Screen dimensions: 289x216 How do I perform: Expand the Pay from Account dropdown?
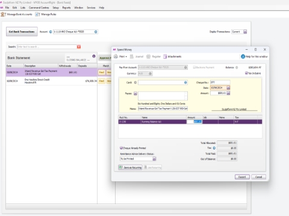185,67
